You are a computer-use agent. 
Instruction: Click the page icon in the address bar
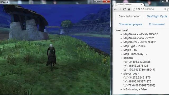(134, 9)
